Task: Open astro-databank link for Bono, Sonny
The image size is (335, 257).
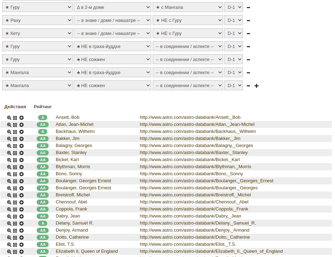Action: coord(191,174)
